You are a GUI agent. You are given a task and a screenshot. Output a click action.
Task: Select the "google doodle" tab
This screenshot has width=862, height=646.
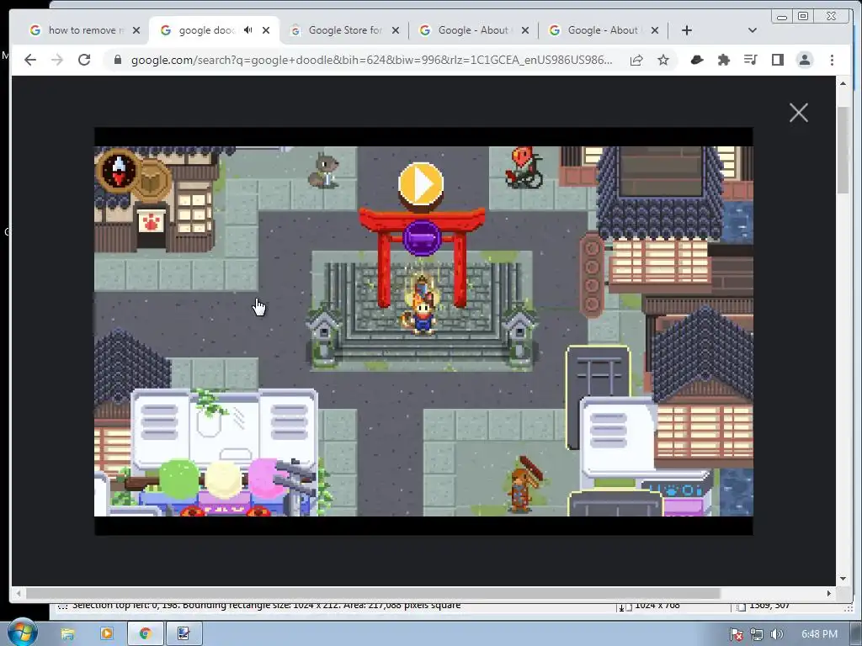pyautogui.click(x=207, y=30)
